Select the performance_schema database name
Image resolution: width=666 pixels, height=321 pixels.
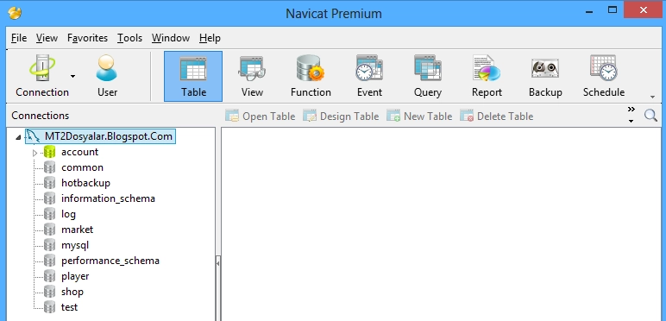(x=110, y=261)
